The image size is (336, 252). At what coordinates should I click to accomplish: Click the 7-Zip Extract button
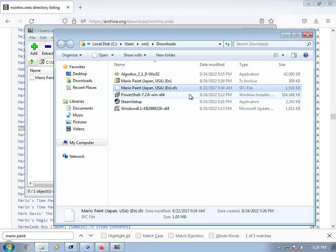coord(48,49)
